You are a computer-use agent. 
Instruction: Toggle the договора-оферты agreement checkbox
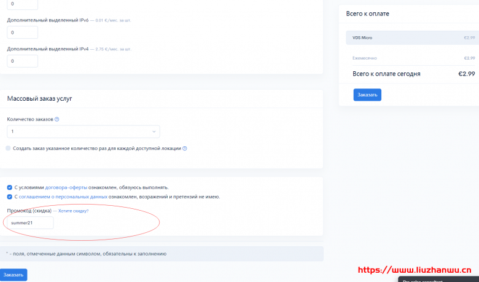tap(9, 187)
